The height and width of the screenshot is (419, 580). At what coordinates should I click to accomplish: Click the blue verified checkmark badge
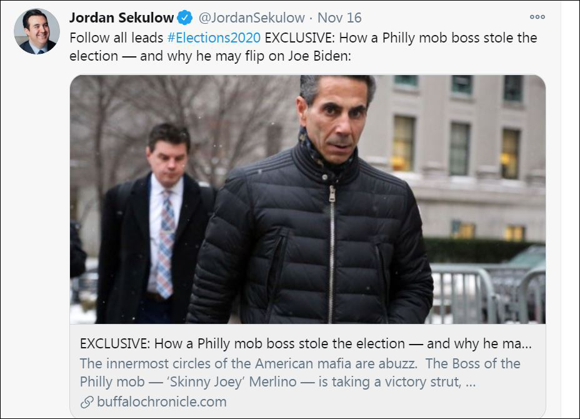click(x=185, y=18)
